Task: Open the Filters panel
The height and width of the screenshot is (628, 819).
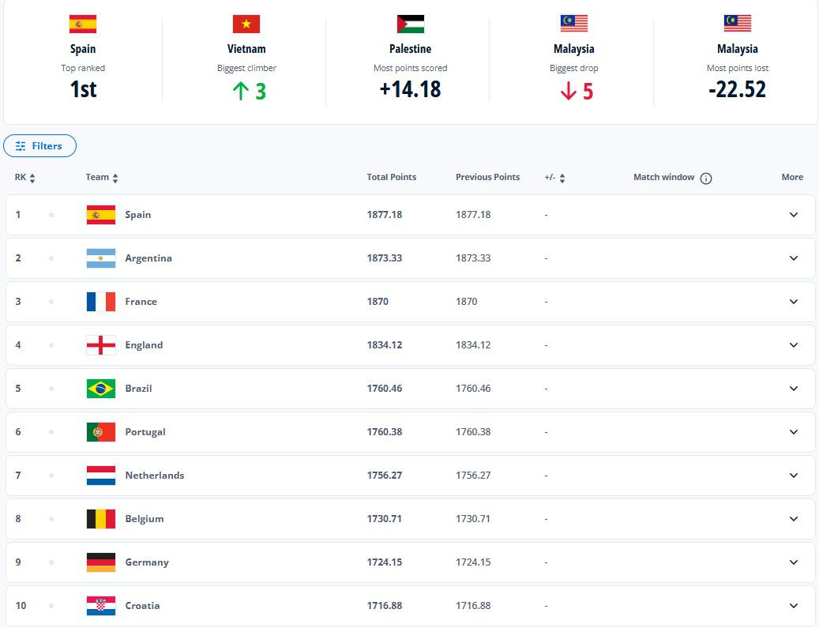Action: click(39, 145)
